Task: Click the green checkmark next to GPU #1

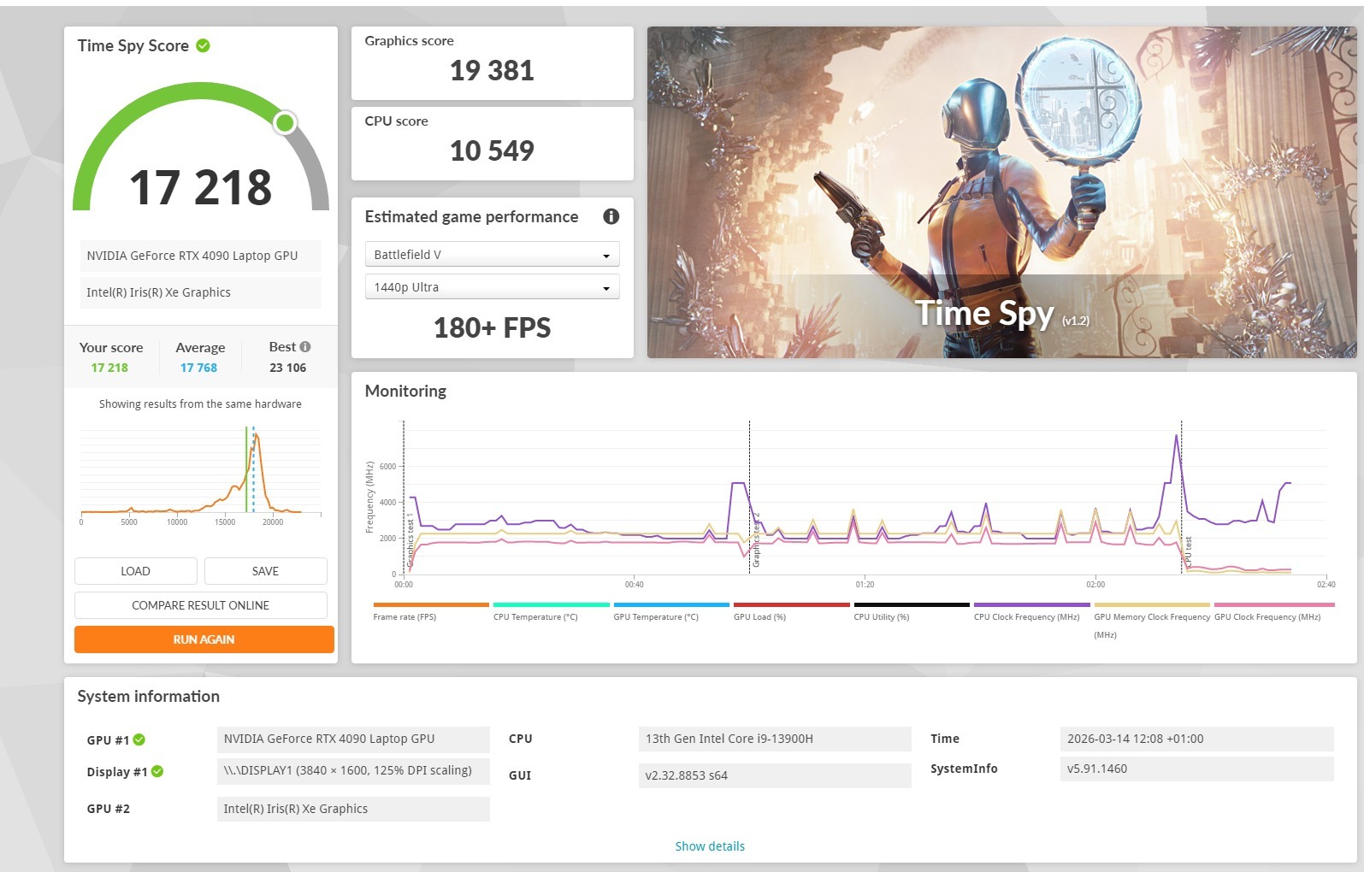Action: [x=139, y=739]
